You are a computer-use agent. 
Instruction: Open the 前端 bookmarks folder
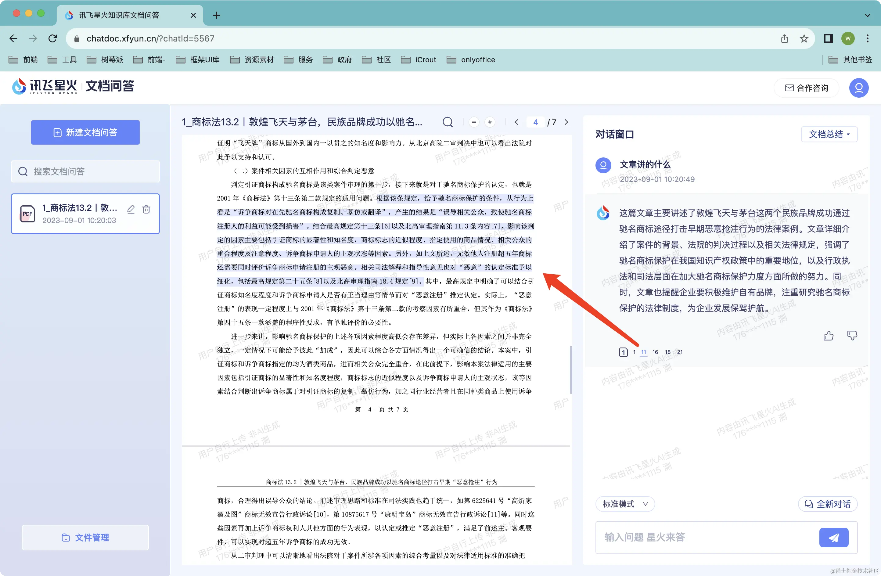pos(23,59)
